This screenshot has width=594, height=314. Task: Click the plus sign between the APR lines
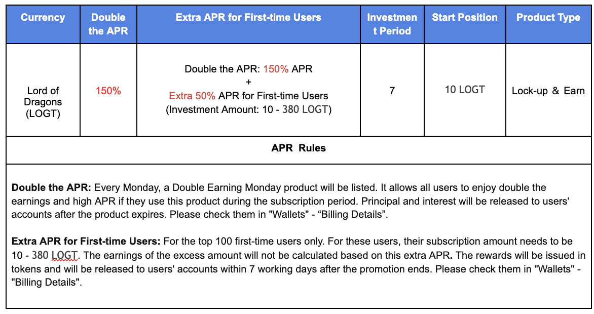click(248, 82)
